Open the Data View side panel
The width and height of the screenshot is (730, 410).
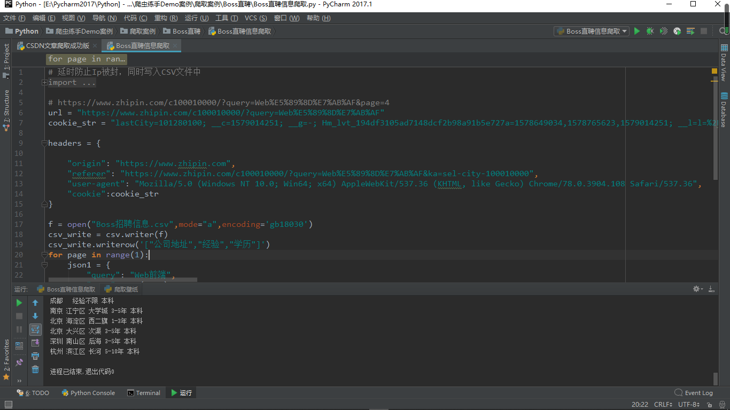724,62
